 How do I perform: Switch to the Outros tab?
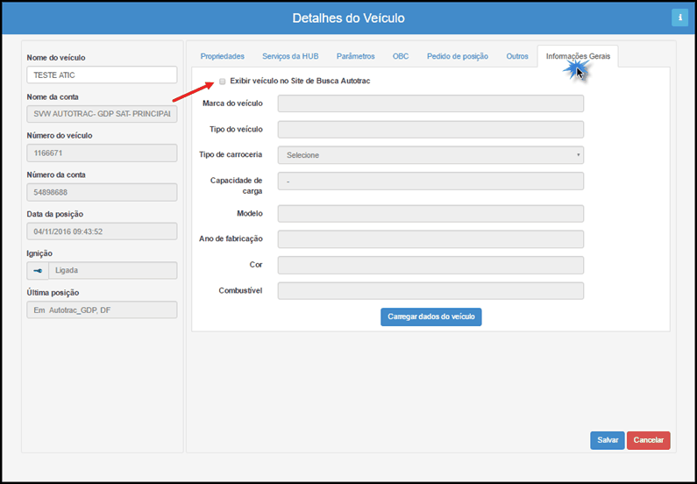click(517, 56)
